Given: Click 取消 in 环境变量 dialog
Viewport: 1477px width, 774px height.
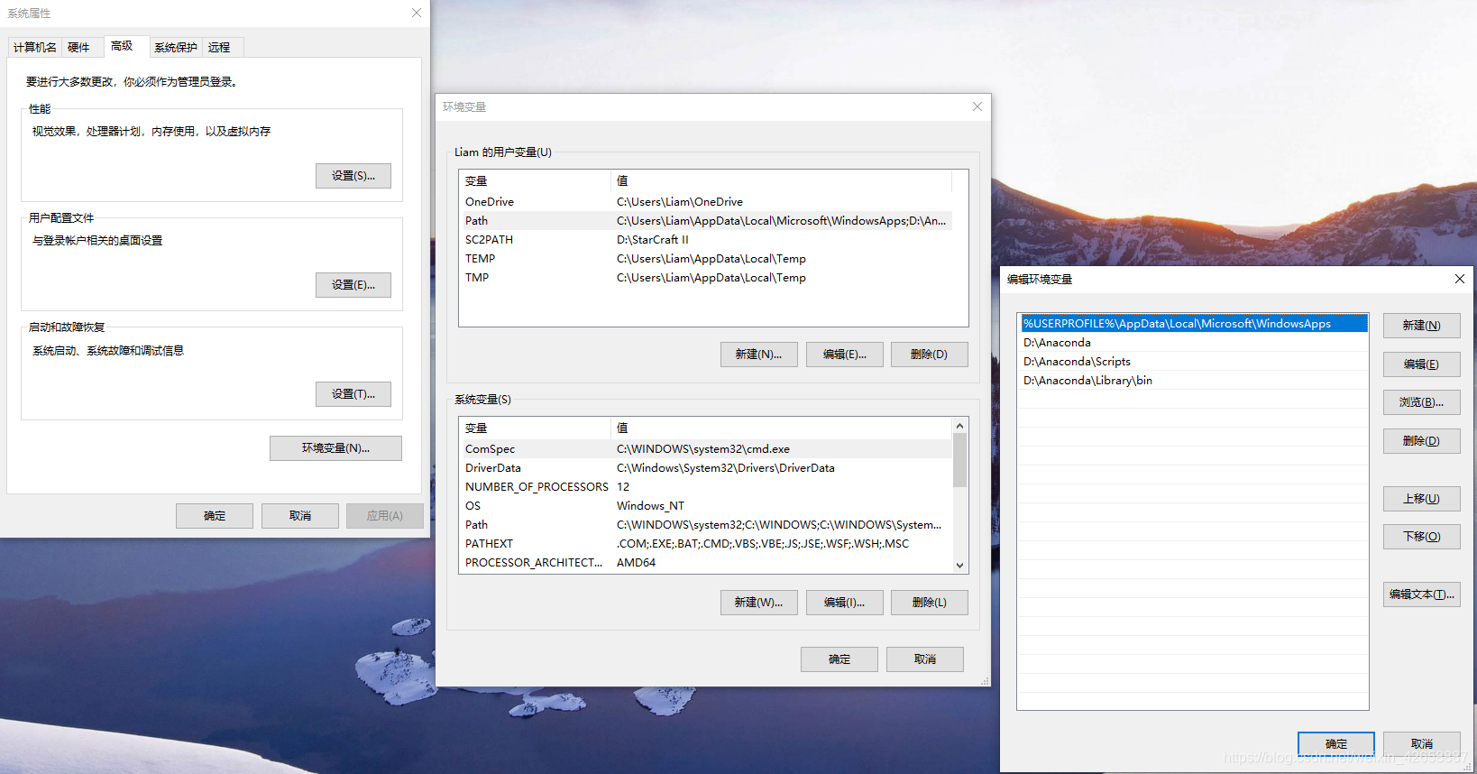Looking at the screenshot, I should [x=925, y=659].
